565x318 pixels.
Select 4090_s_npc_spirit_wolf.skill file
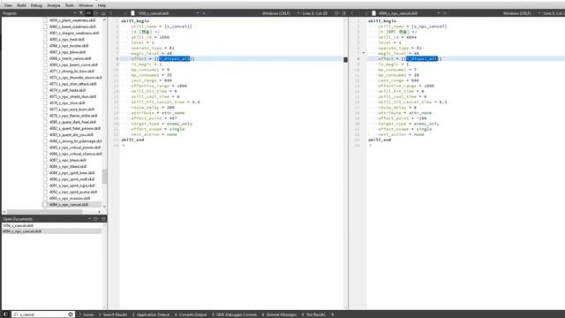72,179
